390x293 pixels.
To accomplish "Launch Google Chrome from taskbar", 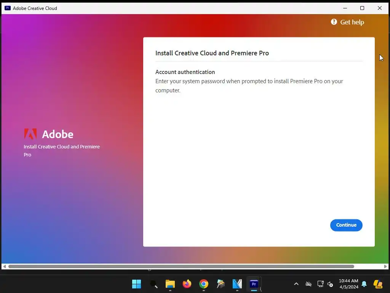I will click(x=203, y=284).
